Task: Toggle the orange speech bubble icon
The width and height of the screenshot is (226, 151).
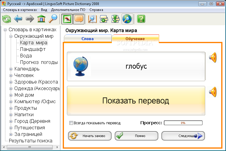Action: 79,19
